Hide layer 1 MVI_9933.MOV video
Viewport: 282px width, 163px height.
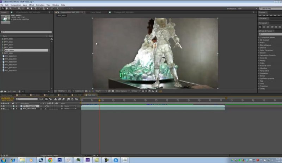click(x=2, y=106)
